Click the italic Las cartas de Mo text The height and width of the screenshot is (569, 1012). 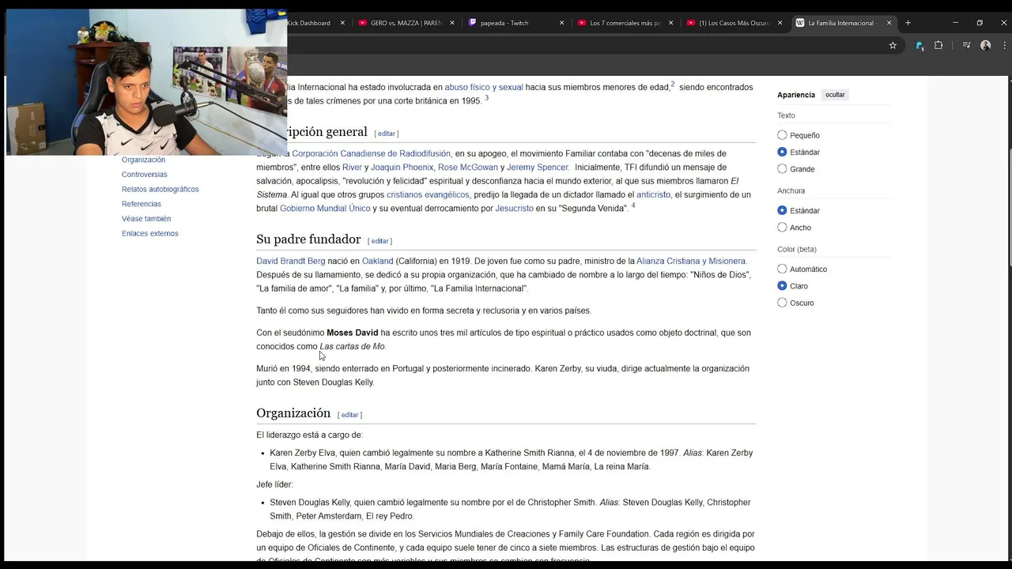tap(352, 347)
